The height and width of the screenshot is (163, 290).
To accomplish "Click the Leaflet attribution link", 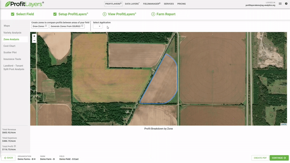I will [x=284, y=124].
